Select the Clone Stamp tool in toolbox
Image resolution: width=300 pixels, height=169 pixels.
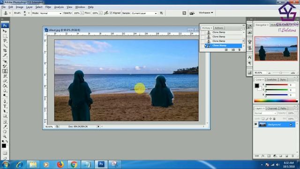tap(5, 71)
